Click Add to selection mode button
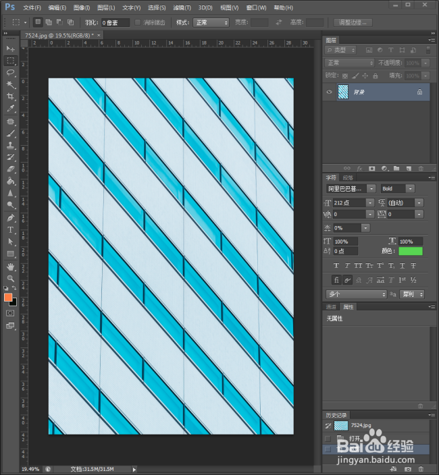Screen dimensions: 439x475 pos(49,22)
